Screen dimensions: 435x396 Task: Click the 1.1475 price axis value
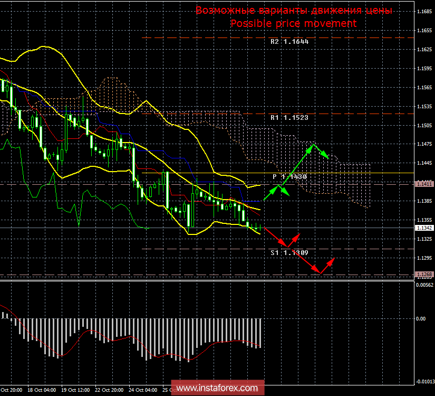coord(424,144)
